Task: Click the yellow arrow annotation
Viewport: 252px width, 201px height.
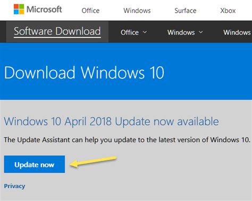Action: (x=93, y=162)
